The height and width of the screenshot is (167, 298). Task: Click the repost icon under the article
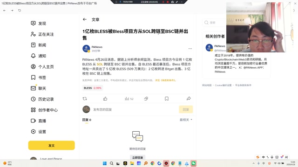click(85, 99)
